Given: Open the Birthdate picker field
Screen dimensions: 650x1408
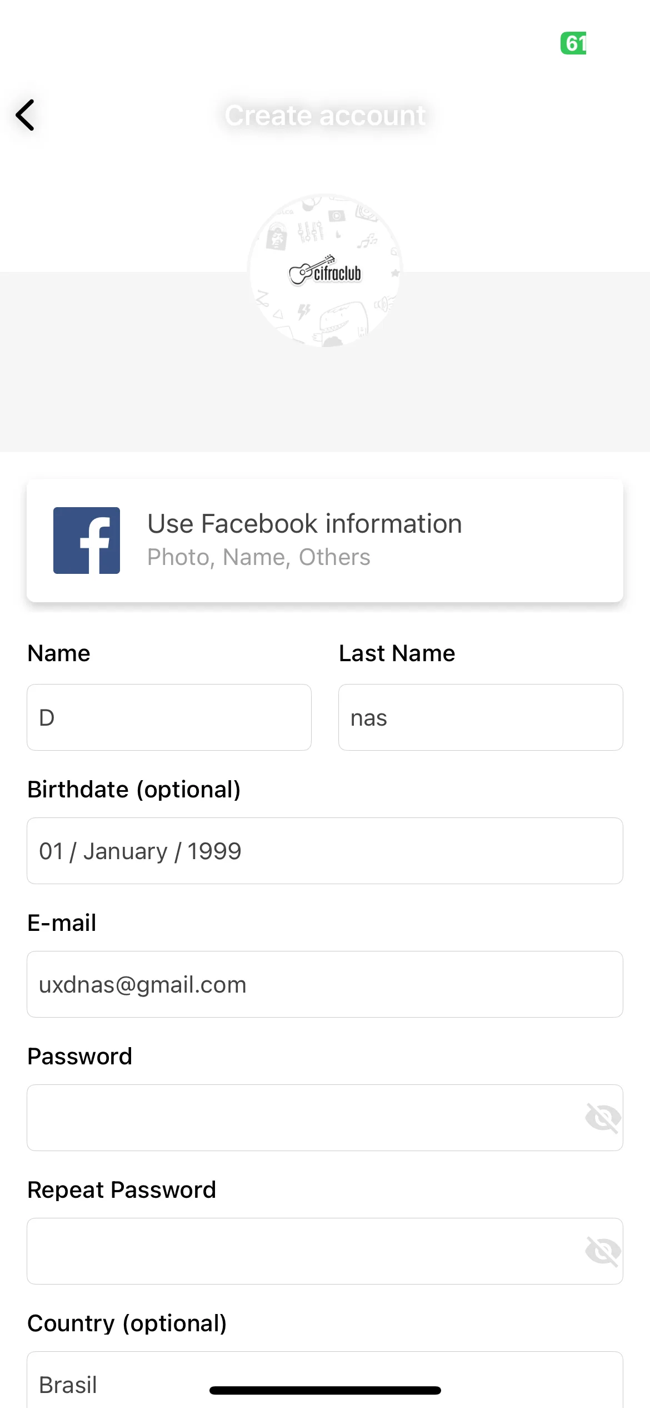Looking at the screenshot, I should click(325, 851).
